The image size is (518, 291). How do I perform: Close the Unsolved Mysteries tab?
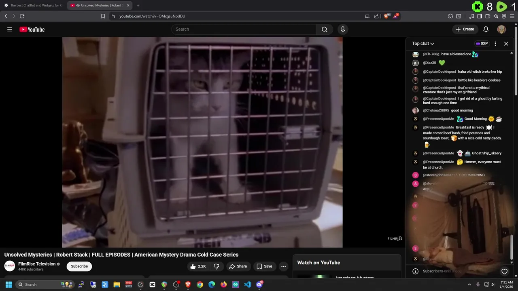(128, 5)
